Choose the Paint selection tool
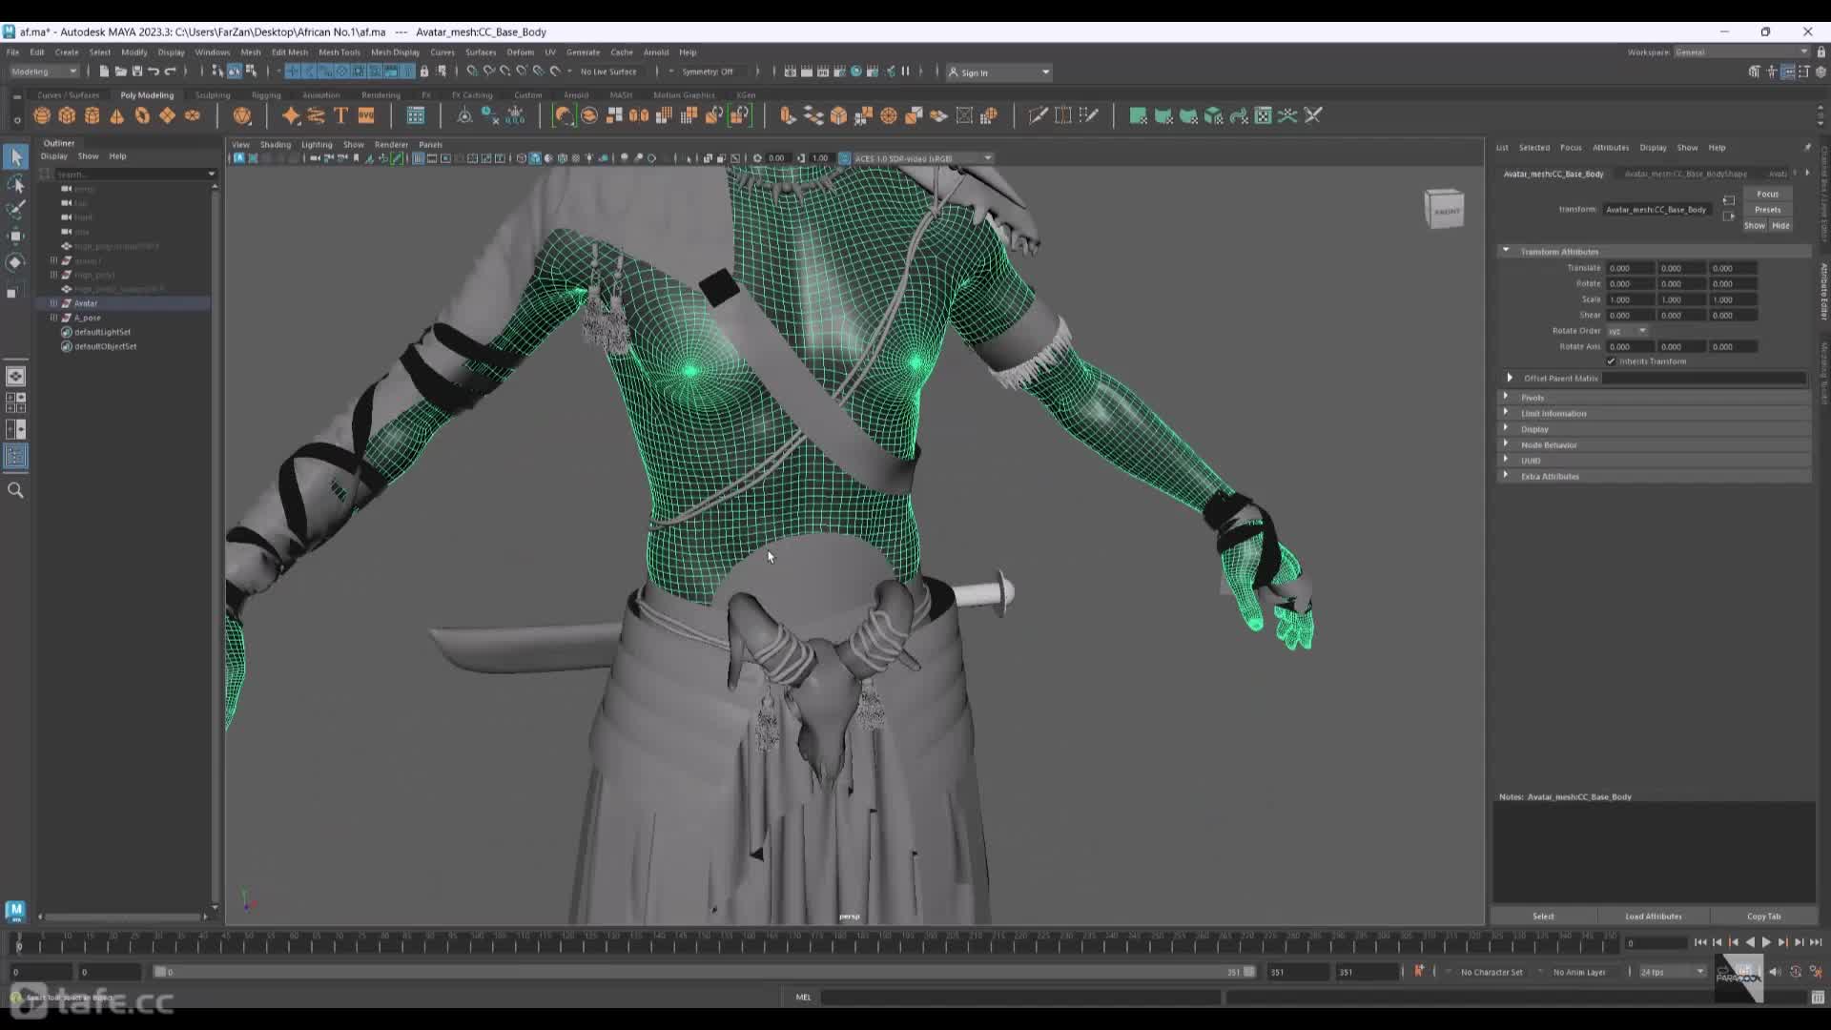This screenshot has width=1831, height=1030. point(15,210)
